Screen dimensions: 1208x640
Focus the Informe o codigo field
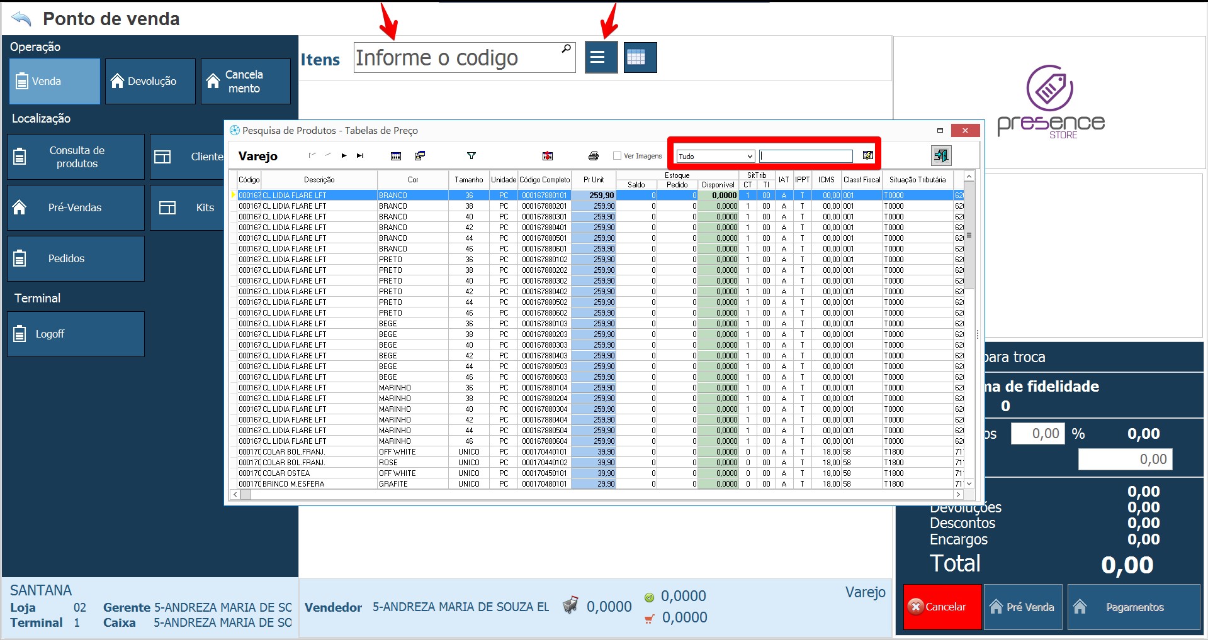click(465, 58)
